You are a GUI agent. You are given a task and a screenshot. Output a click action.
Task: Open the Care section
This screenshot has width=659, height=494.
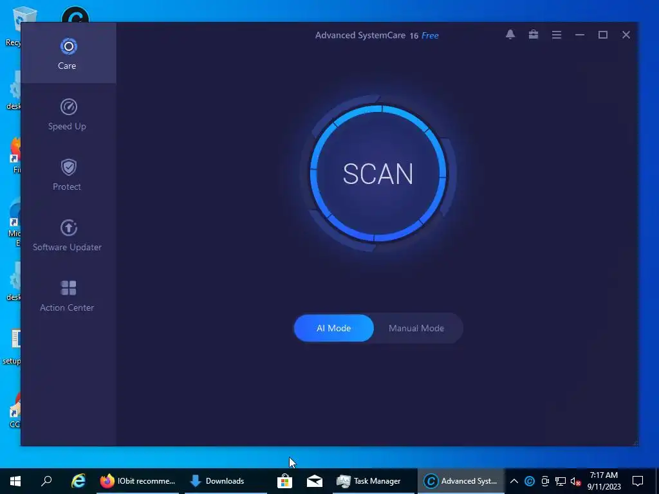point(67,53)
